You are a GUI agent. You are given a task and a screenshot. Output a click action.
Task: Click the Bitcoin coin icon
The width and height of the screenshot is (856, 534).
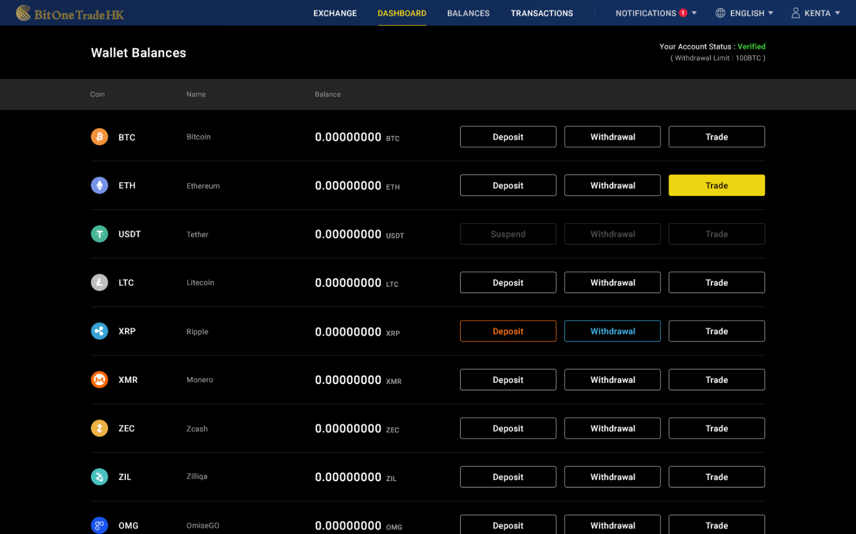100,137
